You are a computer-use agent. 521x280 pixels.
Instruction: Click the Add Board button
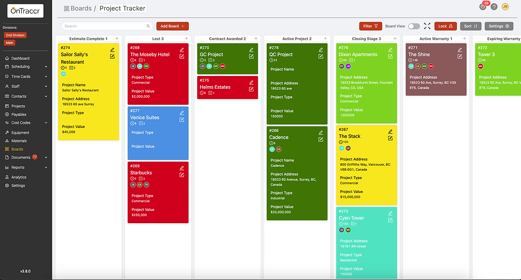(x=172, y=26)
